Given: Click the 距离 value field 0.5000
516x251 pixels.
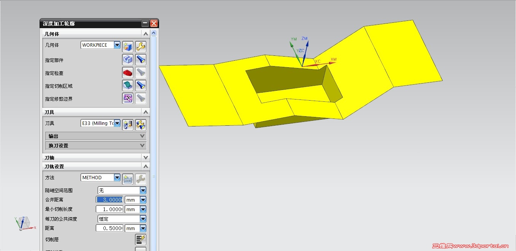Looking at the screenshot, I should [x=110, y=228].
